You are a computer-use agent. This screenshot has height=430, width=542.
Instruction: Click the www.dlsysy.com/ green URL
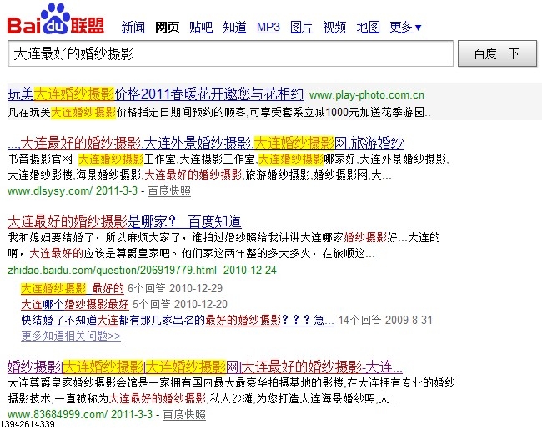[x=50, y=190]
